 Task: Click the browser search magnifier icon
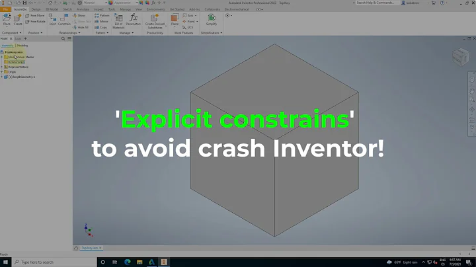63,38
